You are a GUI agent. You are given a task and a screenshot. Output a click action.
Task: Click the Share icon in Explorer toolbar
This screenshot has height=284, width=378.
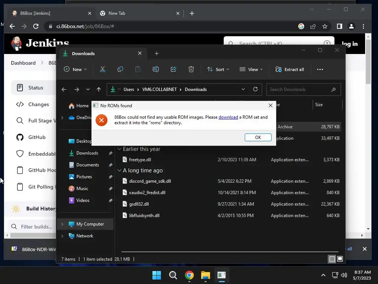tap(173, 69)
